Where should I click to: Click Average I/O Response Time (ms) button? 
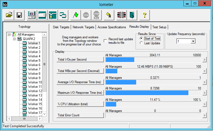[x=80, y=82]
